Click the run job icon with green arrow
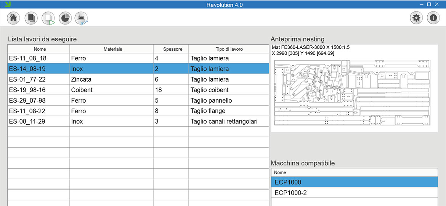 coord(48,18)
